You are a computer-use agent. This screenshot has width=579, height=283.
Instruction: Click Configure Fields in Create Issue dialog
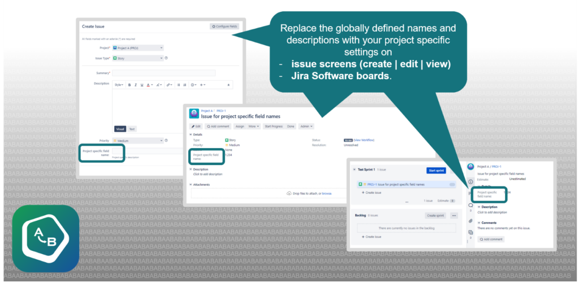(224, 27)
